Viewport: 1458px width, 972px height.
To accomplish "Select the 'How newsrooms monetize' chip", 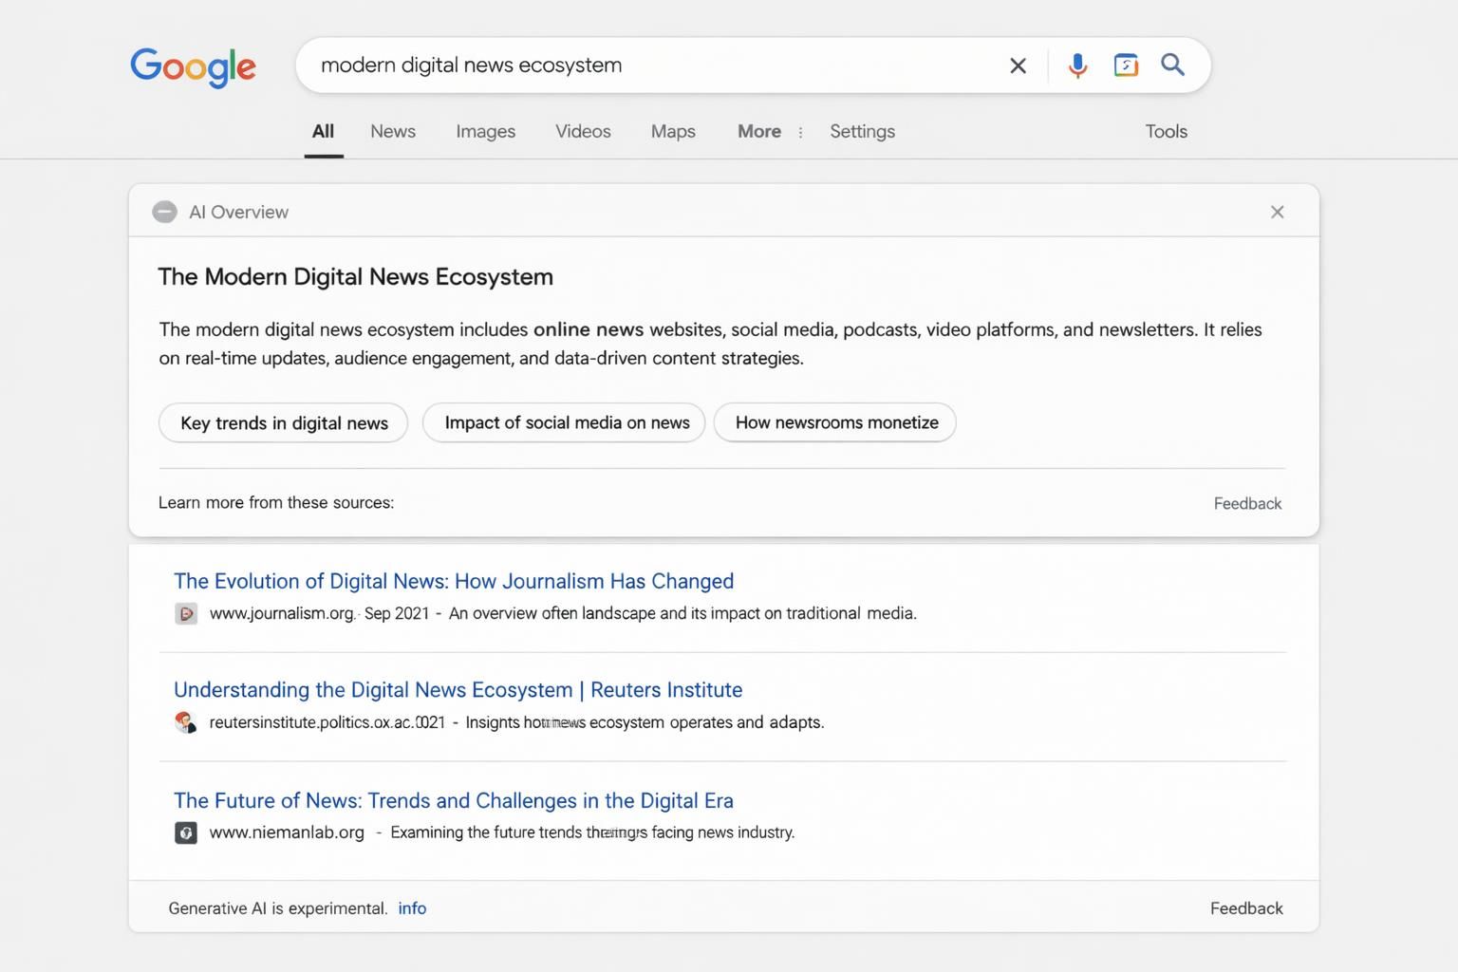I will (x=836, y=422).
